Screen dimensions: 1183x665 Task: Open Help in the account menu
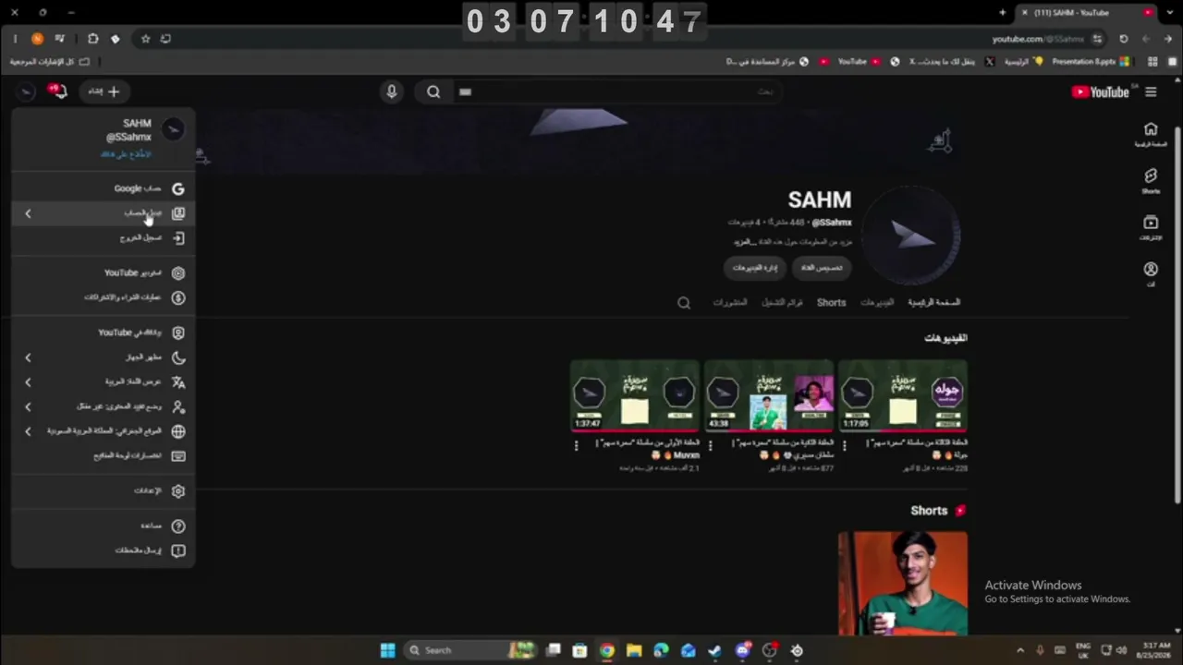[x=104, y=526]
